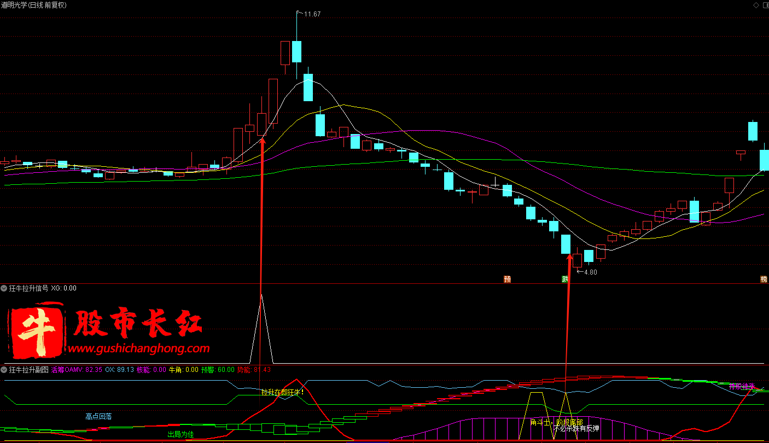Click the 狂牛拉升副图 indicator name
This screenshot has height=443, width=769.
(29, 370)
